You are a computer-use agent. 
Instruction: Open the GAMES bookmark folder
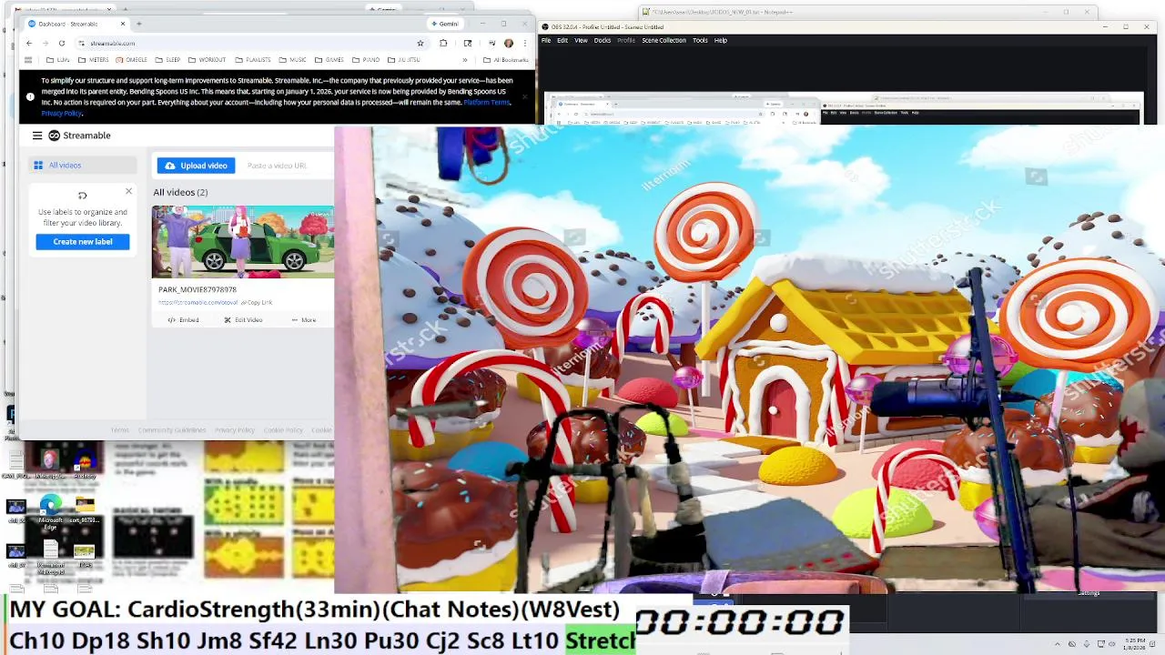[329, 60]
